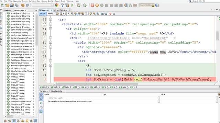Click the first watch icon in Variables sidebar
Viewport: 220px width, 123px height.
coord(41,95)
